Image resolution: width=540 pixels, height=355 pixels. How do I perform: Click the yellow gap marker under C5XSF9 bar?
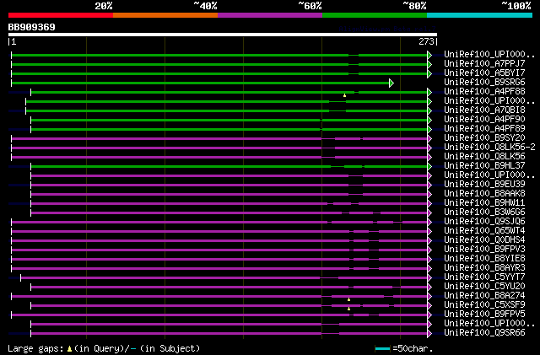point(348,309)
